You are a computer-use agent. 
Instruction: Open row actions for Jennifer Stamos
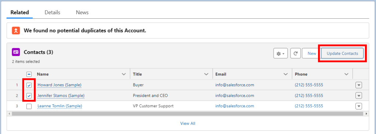click(358, 96)
